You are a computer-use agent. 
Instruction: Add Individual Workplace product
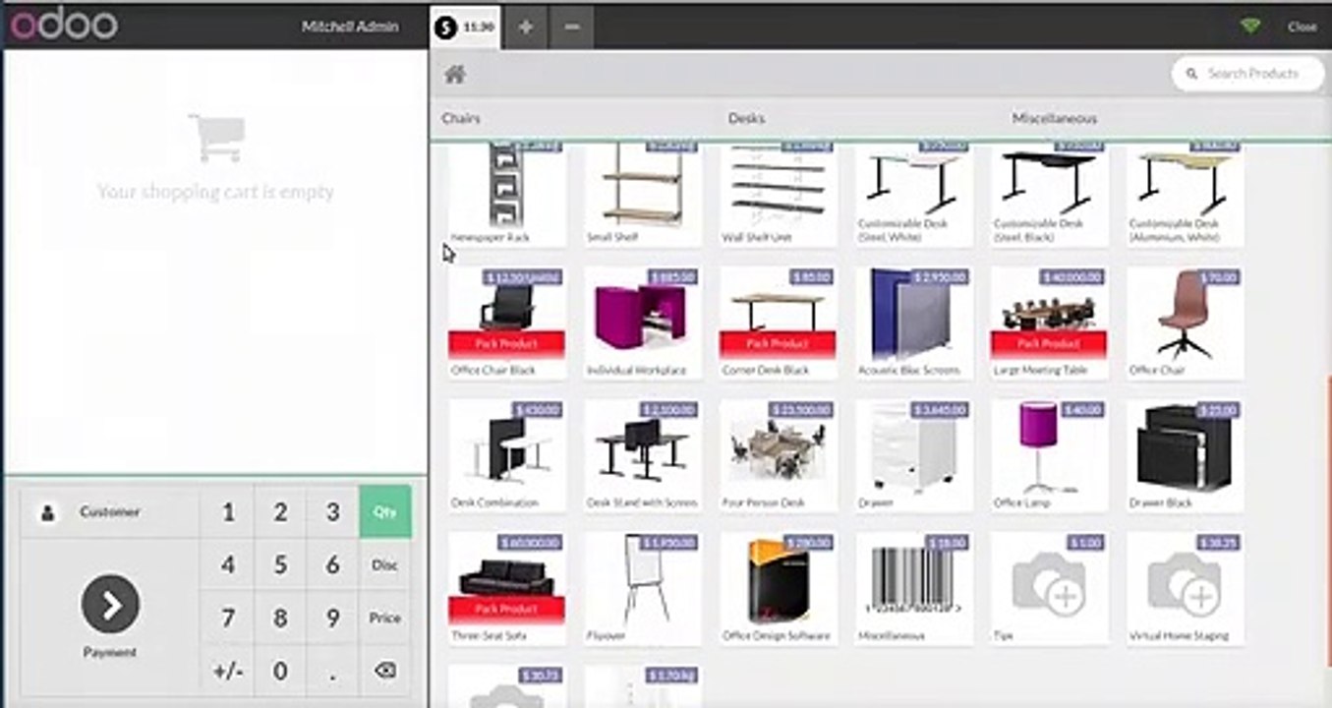coord(643,324)
